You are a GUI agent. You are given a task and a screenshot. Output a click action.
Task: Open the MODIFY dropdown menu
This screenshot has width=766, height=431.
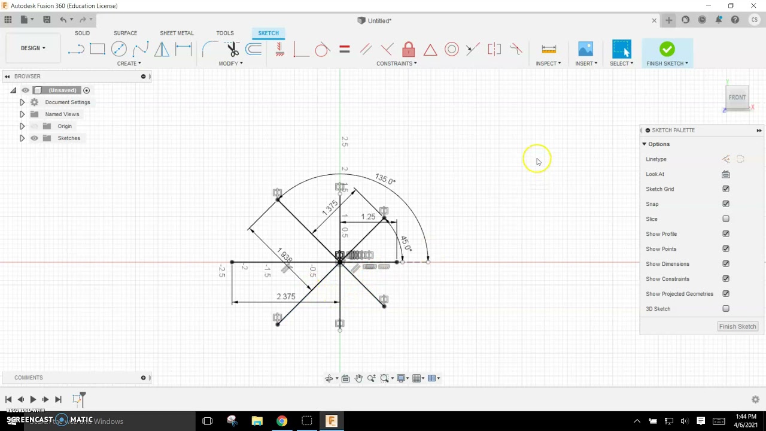230,63
